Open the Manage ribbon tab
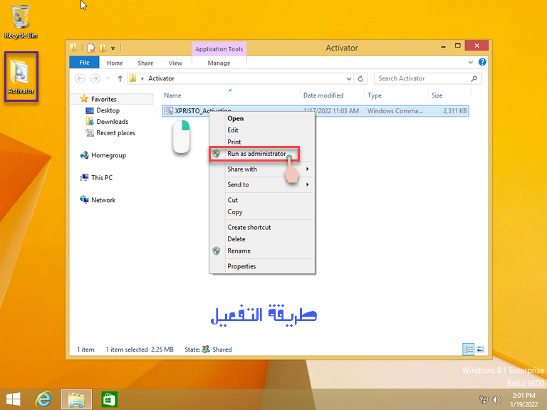 pos(219,63)
